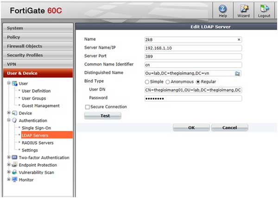Expand the Monitor node
278x198 pixels.
(8, 179)
